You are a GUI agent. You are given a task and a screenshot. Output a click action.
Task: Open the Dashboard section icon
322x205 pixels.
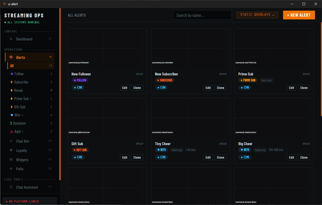tap(11, 39)
